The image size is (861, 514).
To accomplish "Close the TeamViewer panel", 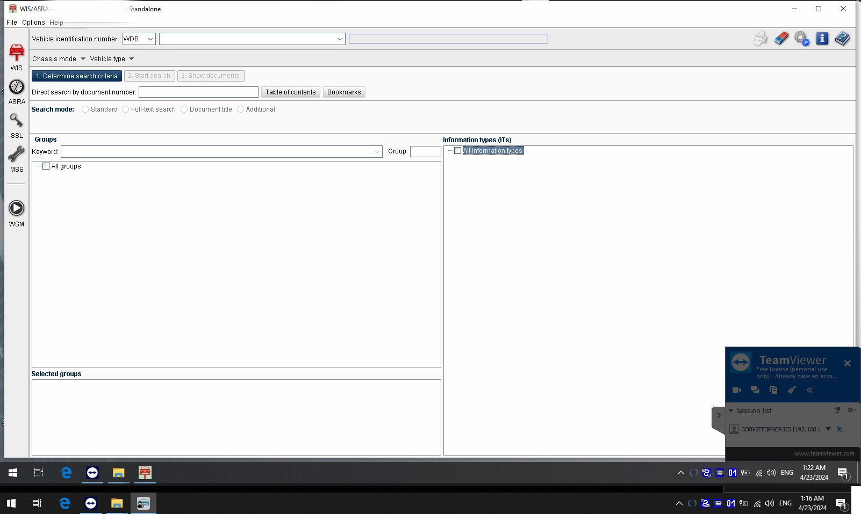I will point(848,363).
